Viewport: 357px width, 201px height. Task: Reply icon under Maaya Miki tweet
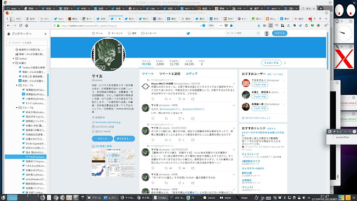[x=153, y=99]
